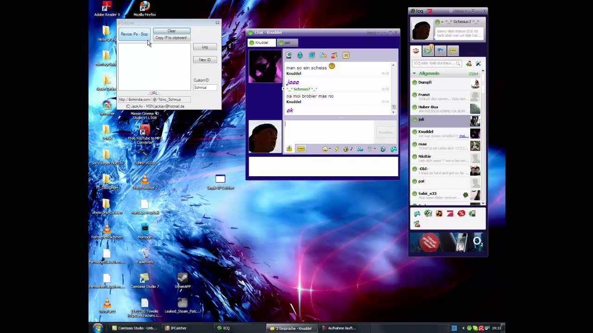Screen dimensions: 593x333
Task: Switch to the pat chat tab
Action: pyautogui.click(x=288, y=43)
